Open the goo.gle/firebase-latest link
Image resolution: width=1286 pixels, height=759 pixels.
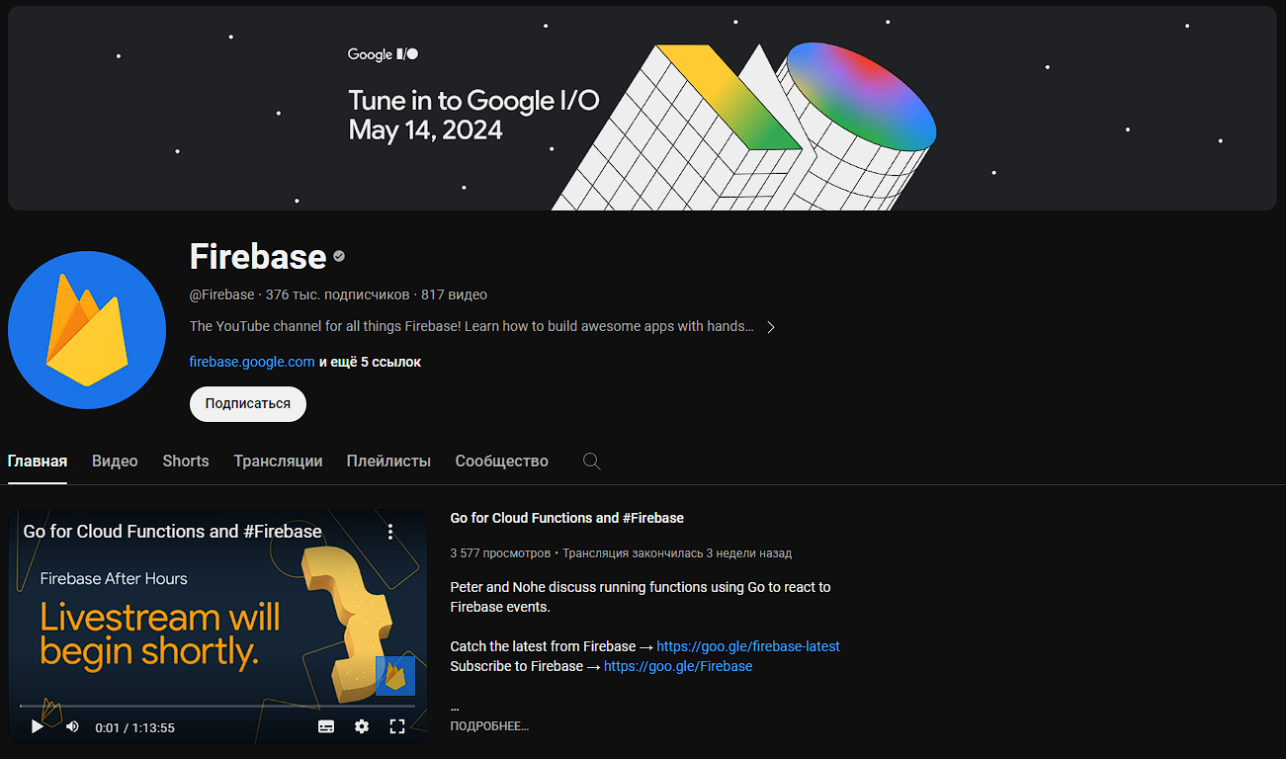click(x=748, y=645)
